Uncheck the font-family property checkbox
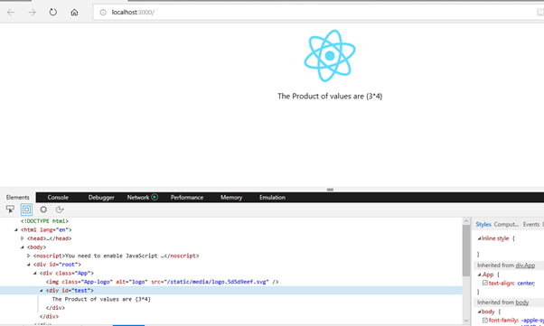The image size is (544, 326). (485, 320)
